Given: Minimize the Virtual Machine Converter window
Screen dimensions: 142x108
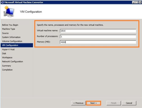Looking at the screenshot, I should pos(133,2).
